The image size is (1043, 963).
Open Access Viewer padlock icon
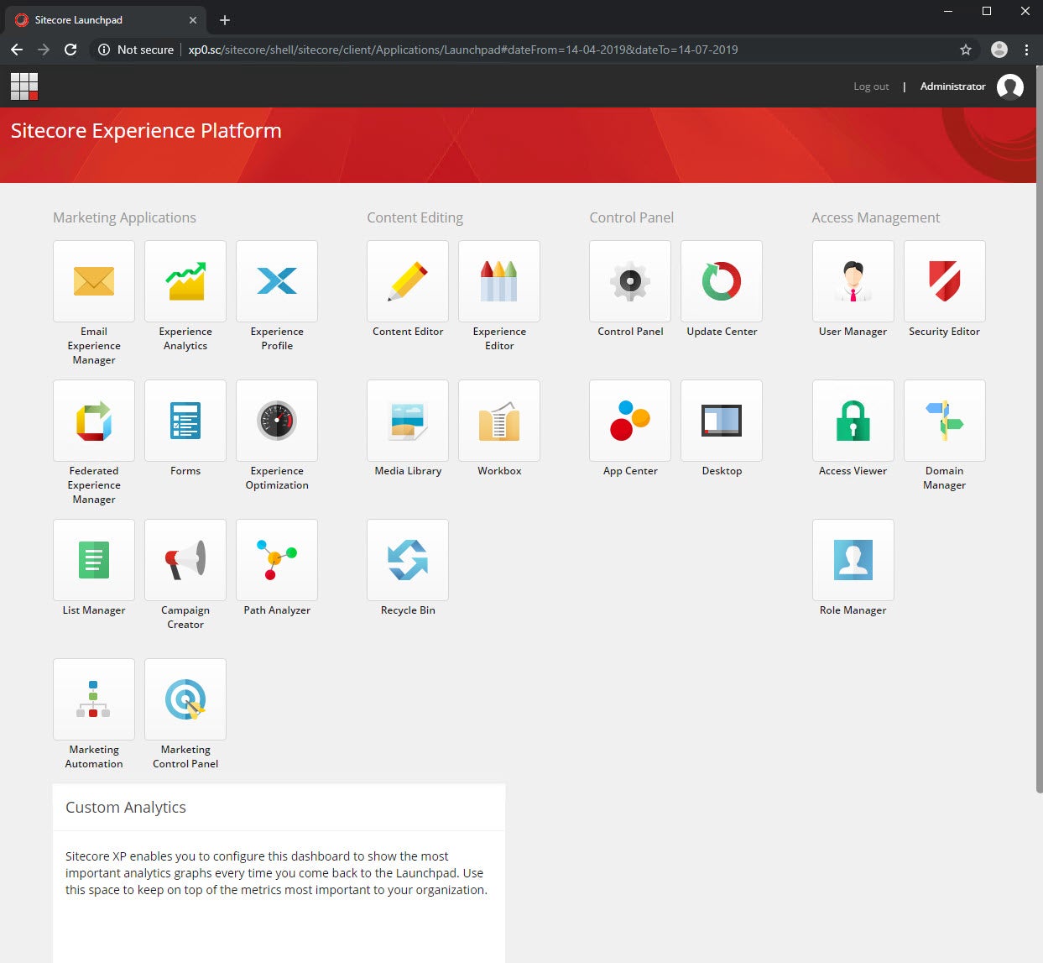point(853,421)
